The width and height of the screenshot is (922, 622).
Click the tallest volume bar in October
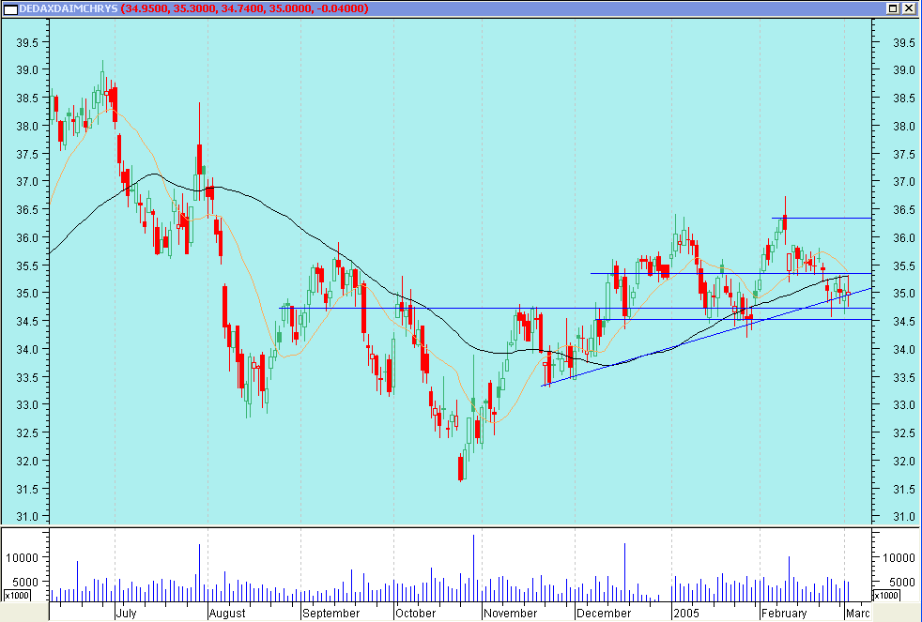(474, 568)
